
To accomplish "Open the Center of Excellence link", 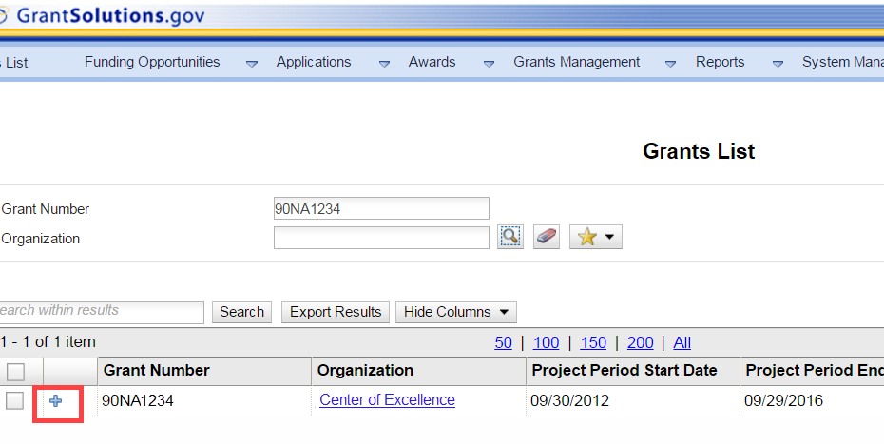I will (387, 400).
